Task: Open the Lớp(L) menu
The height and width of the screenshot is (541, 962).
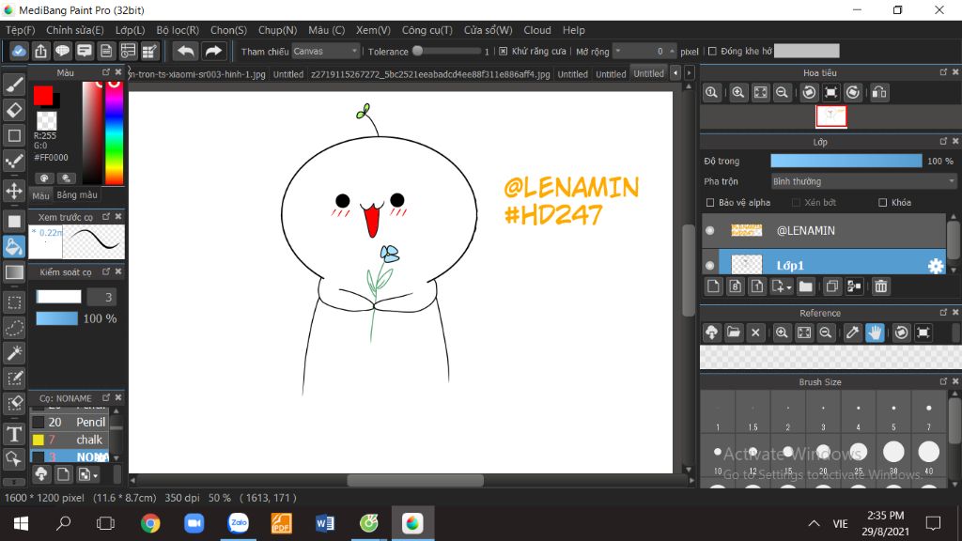Action: tap(130, 30)
